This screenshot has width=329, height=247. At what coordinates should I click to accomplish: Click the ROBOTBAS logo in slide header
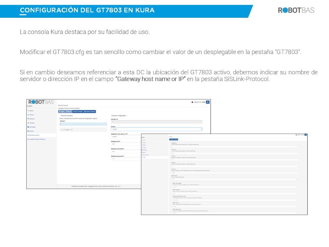click(x=296, y=10)
